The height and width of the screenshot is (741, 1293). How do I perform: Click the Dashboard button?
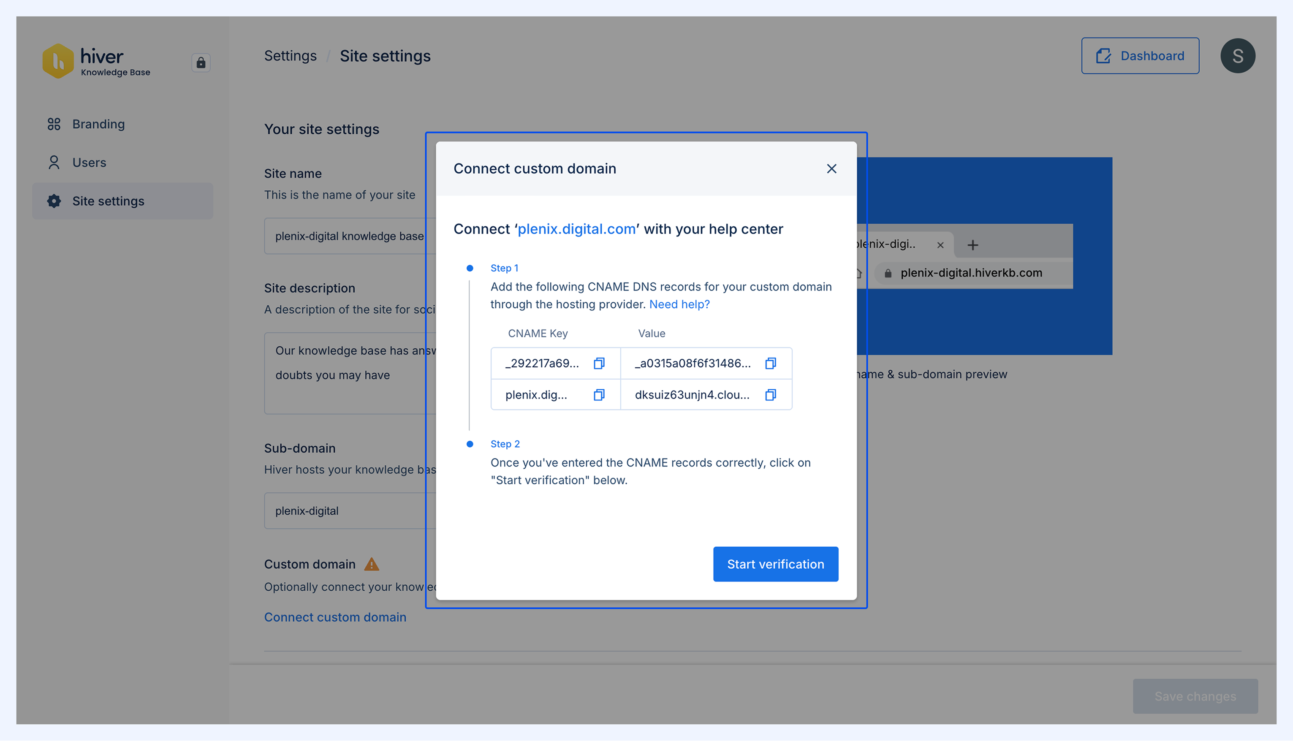point(1140,56)
